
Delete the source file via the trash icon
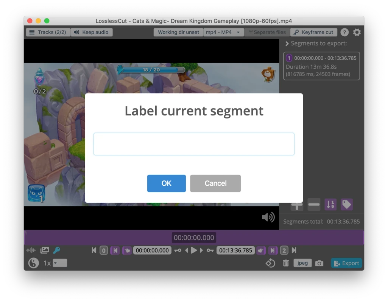click(x=286, y=263)
